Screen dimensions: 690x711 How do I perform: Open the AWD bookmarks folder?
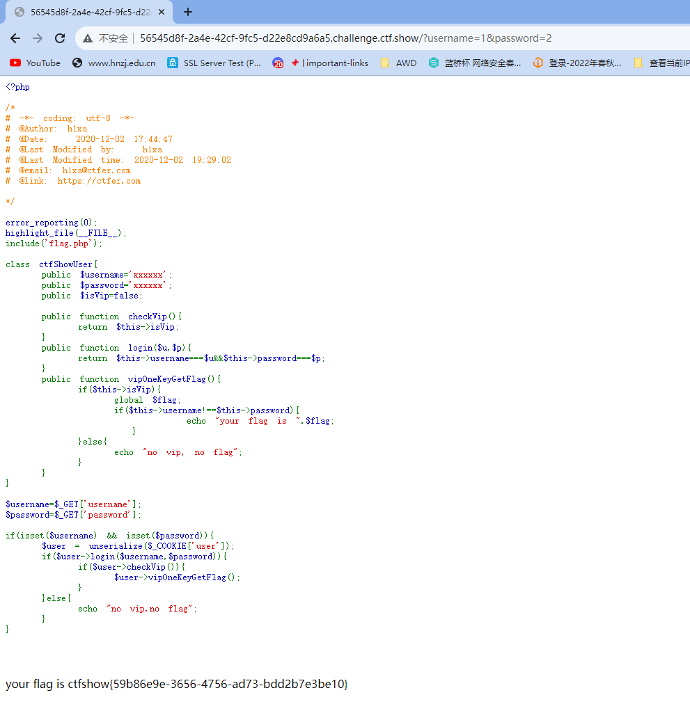point(398,63)
